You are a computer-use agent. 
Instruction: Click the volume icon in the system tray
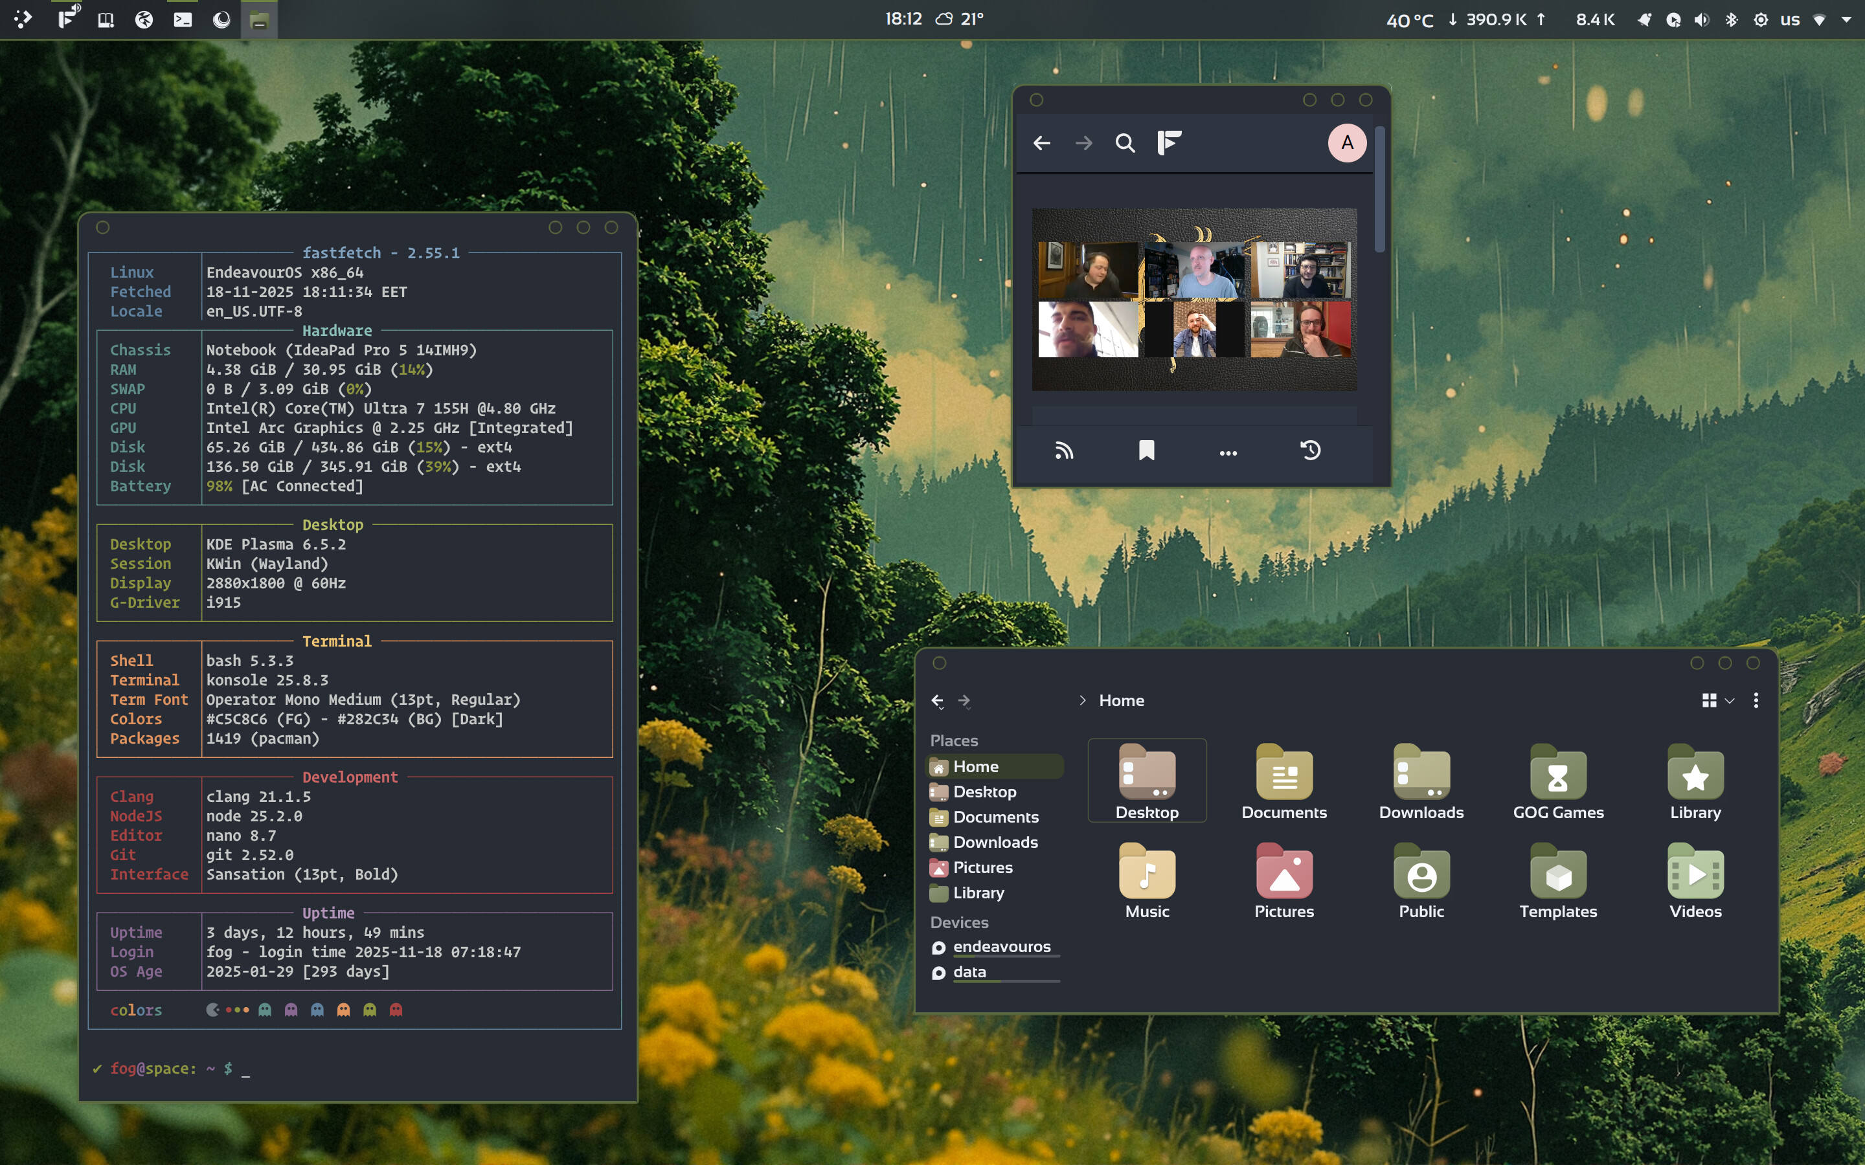coord(1701,20)
